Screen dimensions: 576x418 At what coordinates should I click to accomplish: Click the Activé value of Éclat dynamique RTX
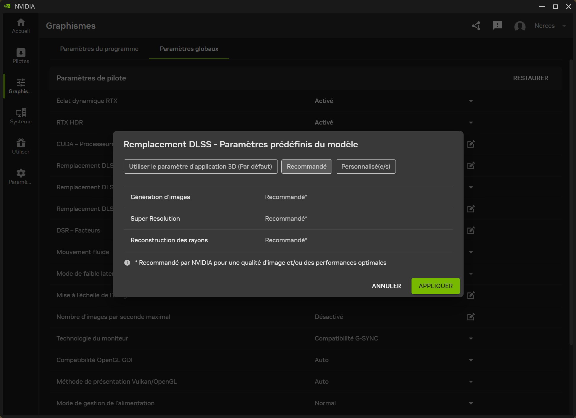[x=324, y=101]
